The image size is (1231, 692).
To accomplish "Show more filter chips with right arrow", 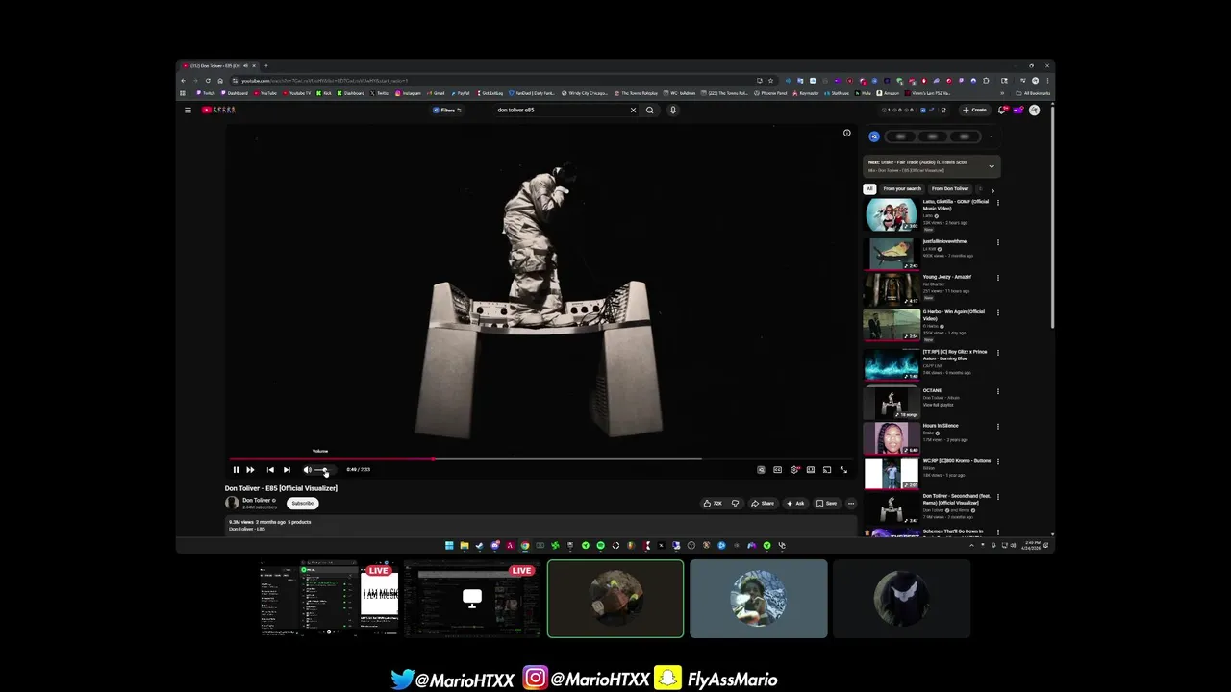I will pyautogui.click(x=992, y=190).
